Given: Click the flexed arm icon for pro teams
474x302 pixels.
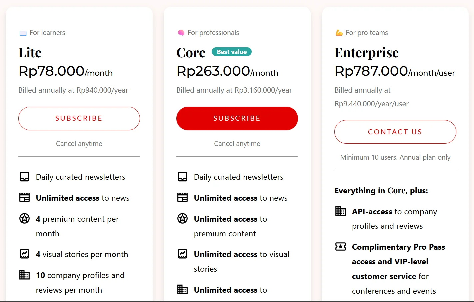Looking at the screenshot, I should click(x=339, y=33).
